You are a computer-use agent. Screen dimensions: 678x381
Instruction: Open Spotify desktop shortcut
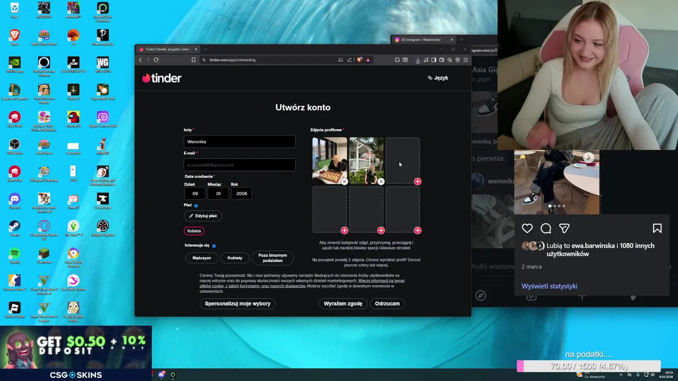(x=14, y=255)
